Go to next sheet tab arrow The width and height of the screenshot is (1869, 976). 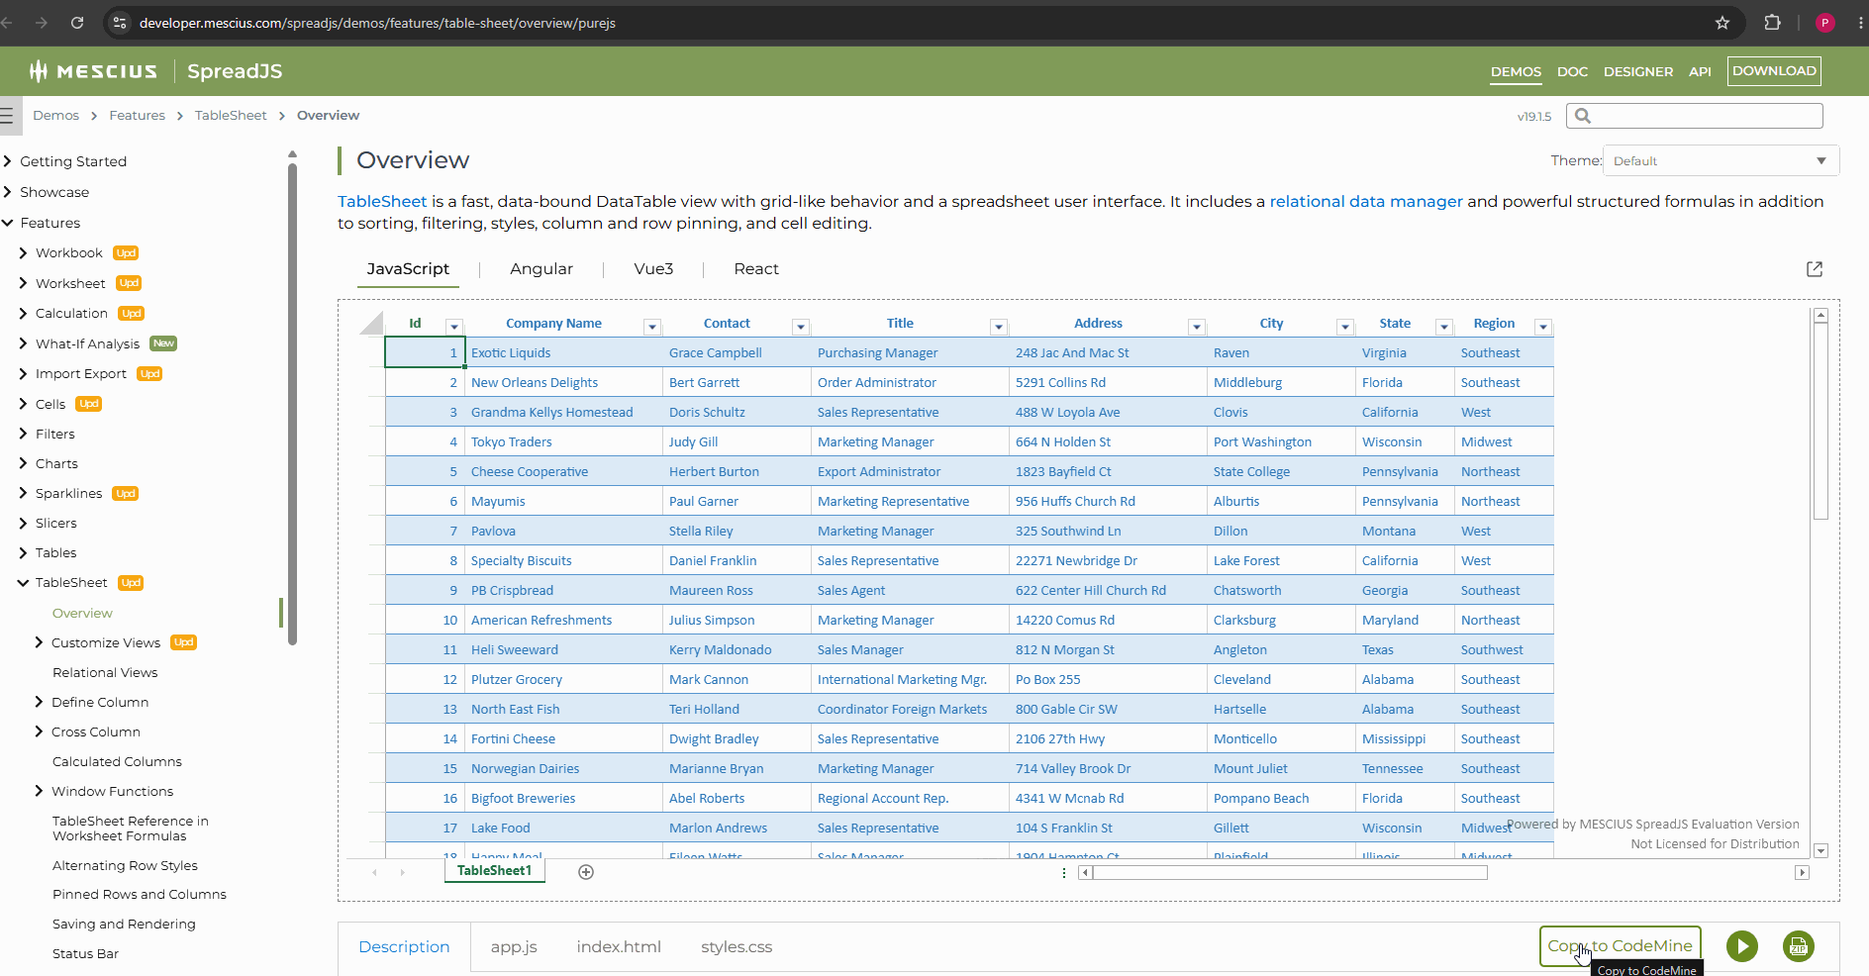pyautogui.click(x=402, y=872)
